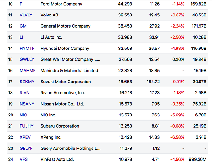Select the LI ticker symbol link
The height and width of the screenshot is (165, 212).
tap(21, 37)
